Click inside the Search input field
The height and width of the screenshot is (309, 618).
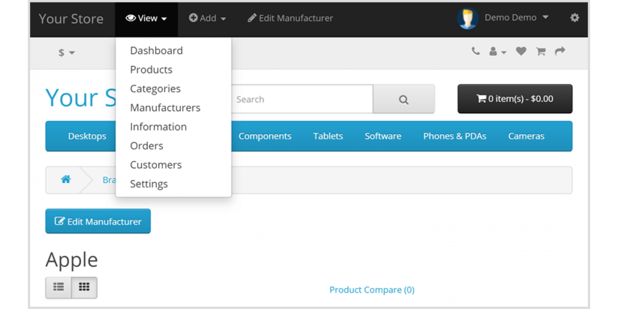click(x=302, y=99)
